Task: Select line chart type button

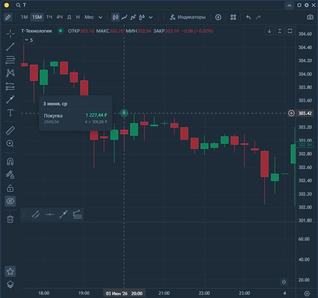Action: 124,17
